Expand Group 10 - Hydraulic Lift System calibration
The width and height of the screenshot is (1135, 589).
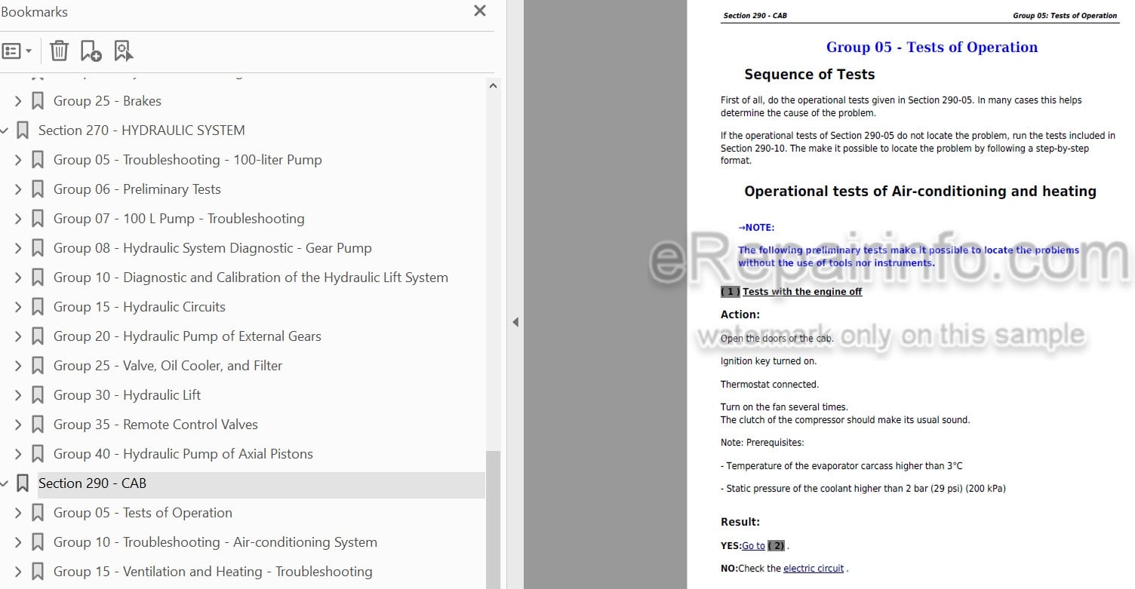pyautogui.click(x=19, y=278)
